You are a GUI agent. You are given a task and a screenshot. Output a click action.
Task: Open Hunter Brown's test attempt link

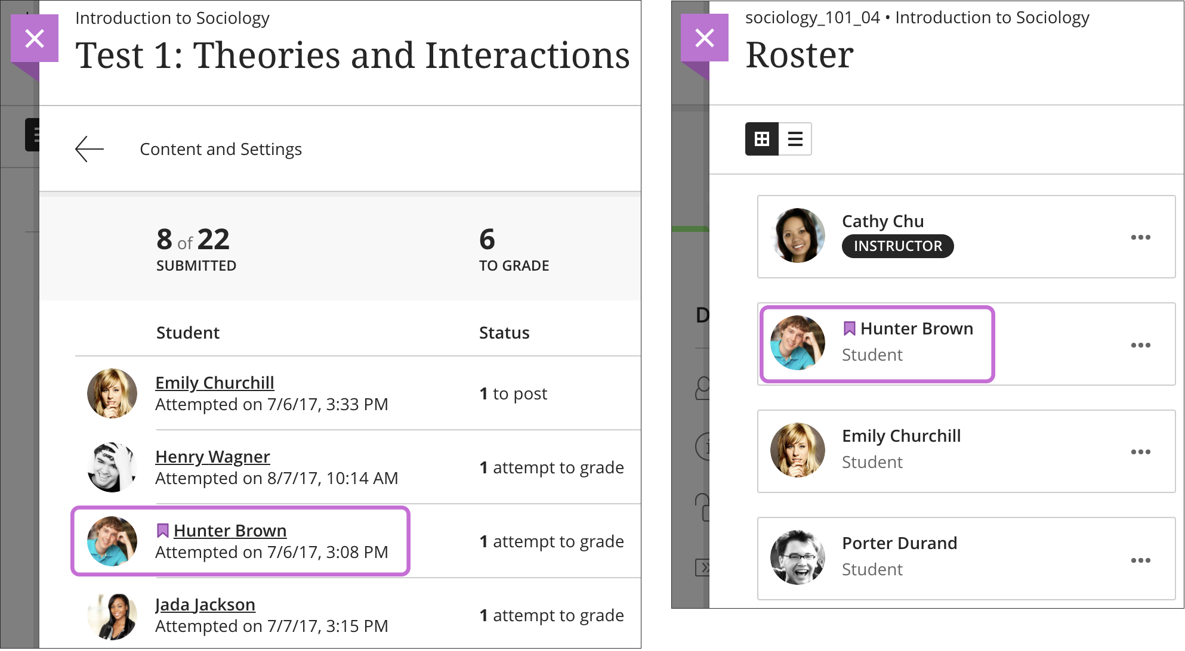[230, 531]
